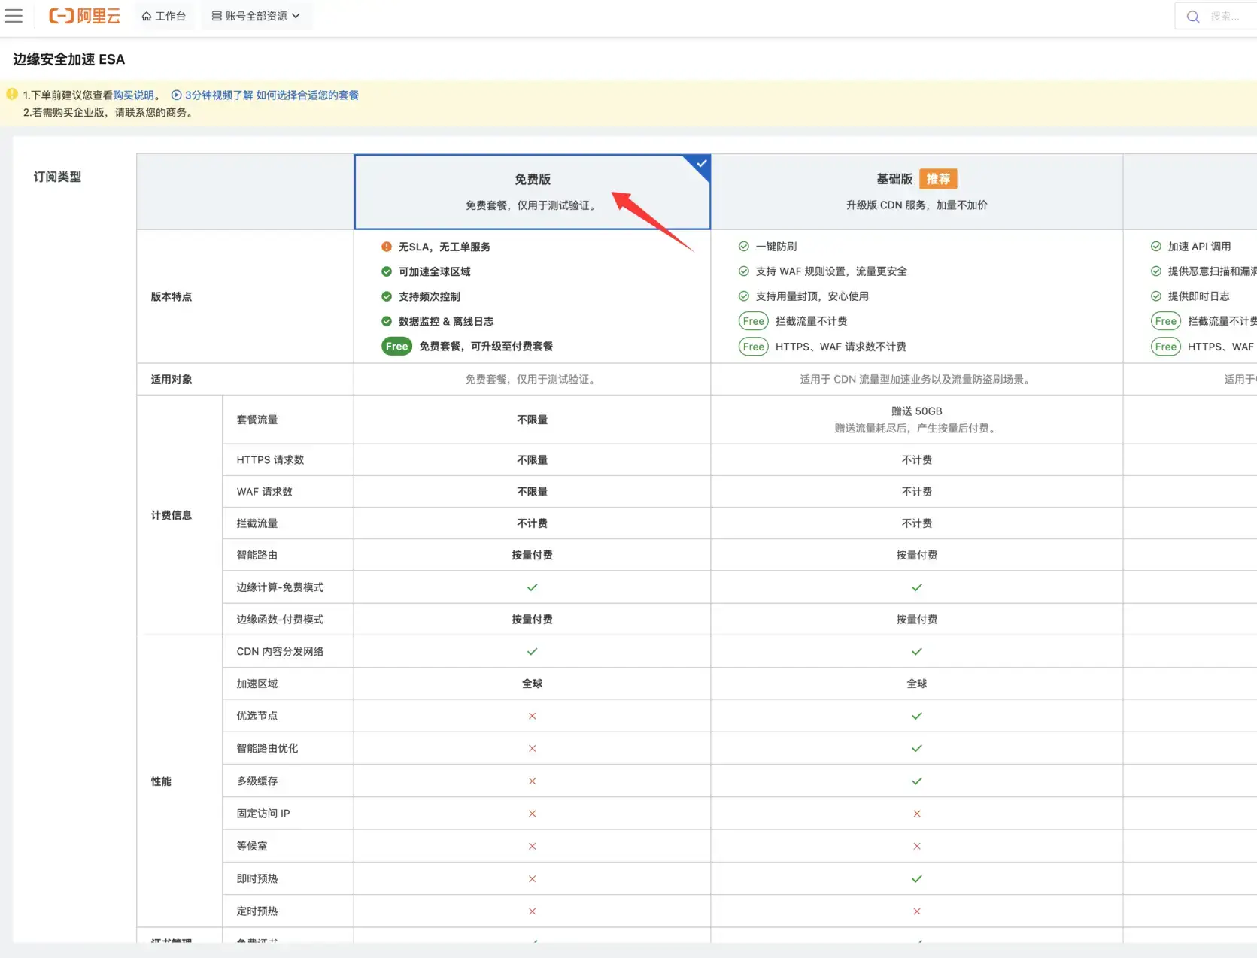Click the Free badge next to 拦截流量不计费
This screenshot has height=958, width=1257.
pyautogui.click(x=752, y=321)
